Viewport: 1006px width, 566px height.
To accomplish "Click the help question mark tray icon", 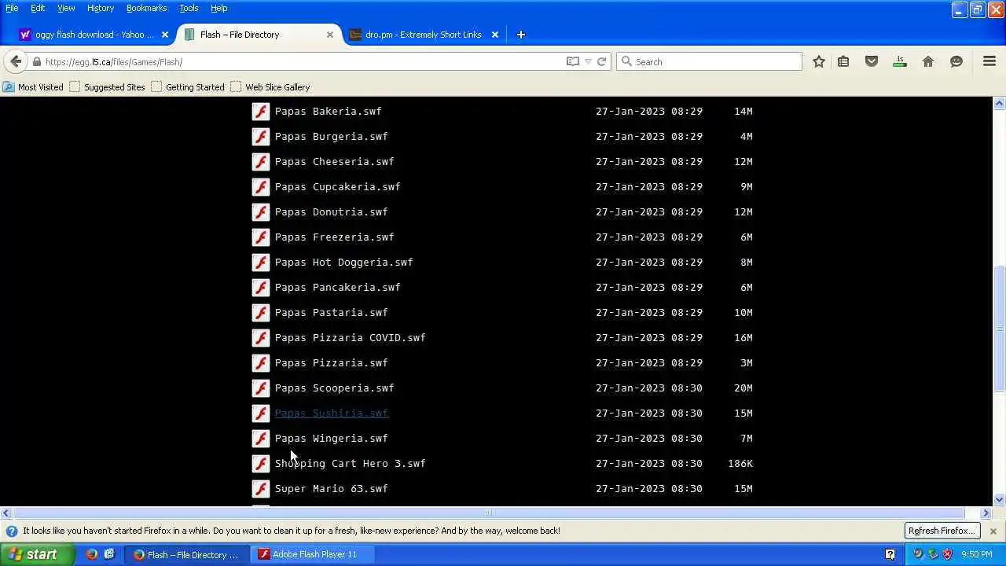I will [890, 554].
